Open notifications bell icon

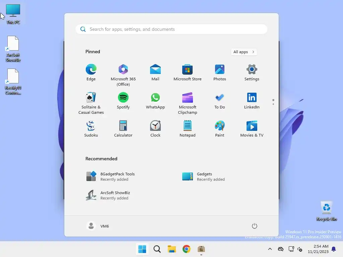point(334,249)
